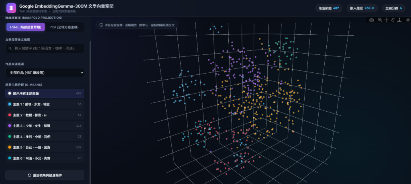Filter by 主題 1：愛瑪 · 少女 · 地獄

tap(45, 104)
